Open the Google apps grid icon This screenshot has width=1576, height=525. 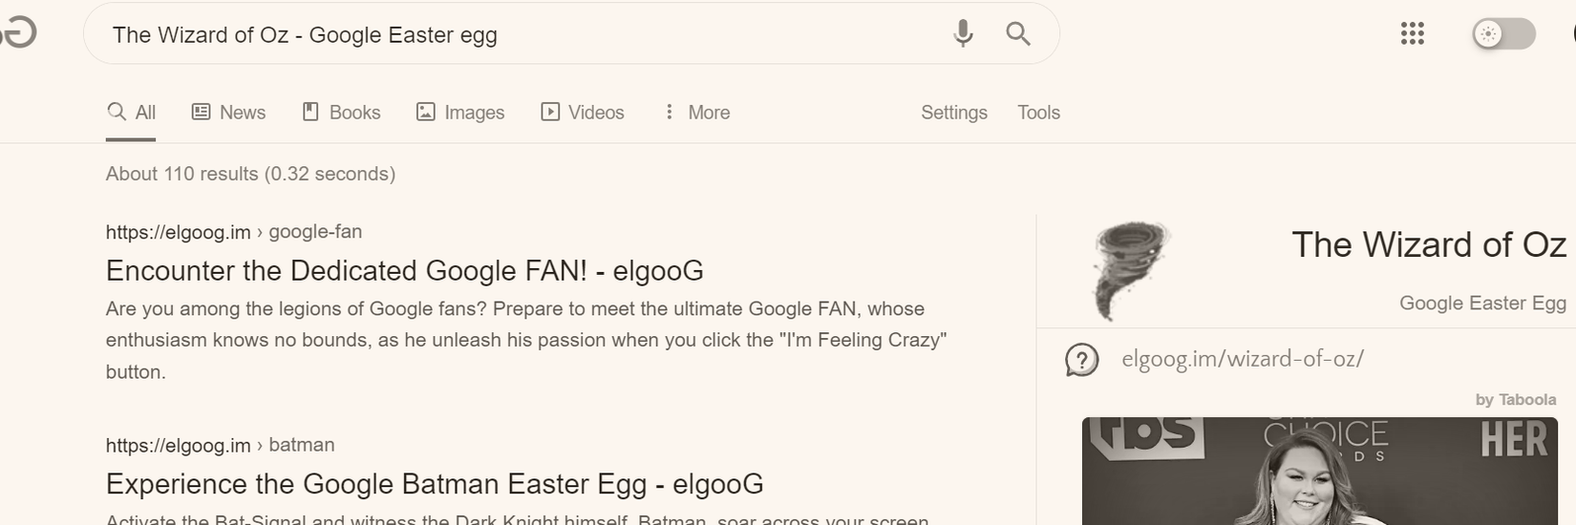[1412, 34]
